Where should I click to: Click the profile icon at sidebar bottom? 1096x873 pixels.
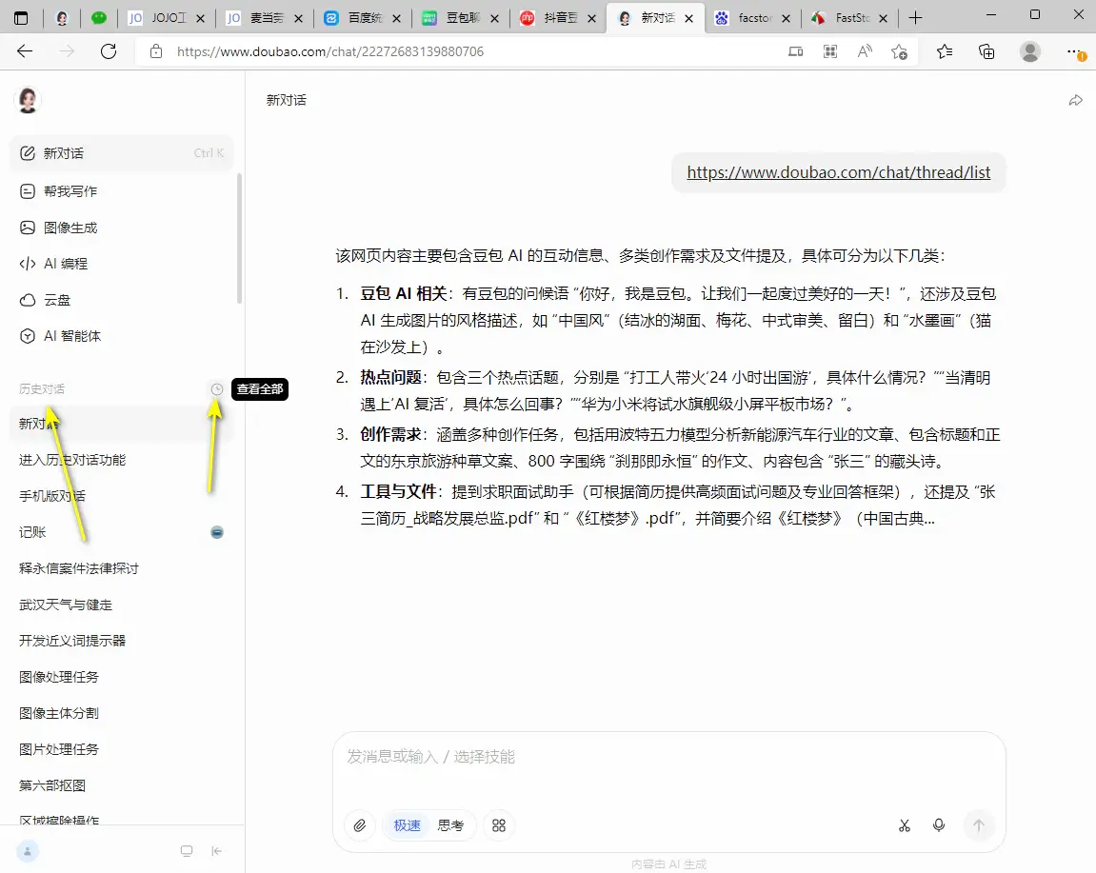tap(28, 851)
